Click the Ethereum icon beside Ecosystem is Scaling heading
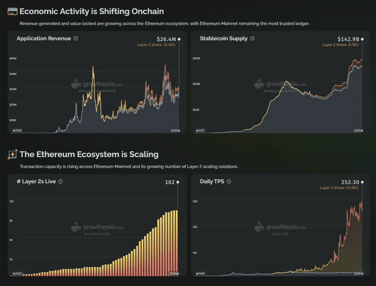This screenshot has width=376, height=286. (x=12, y=154)
